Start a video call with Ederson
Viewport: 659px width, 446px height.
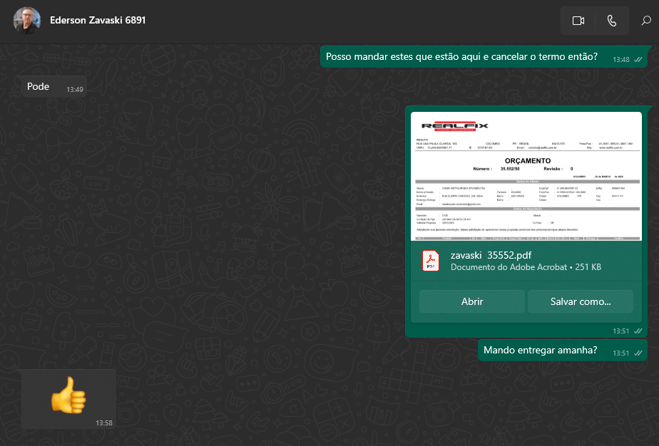tap(578, 21)
